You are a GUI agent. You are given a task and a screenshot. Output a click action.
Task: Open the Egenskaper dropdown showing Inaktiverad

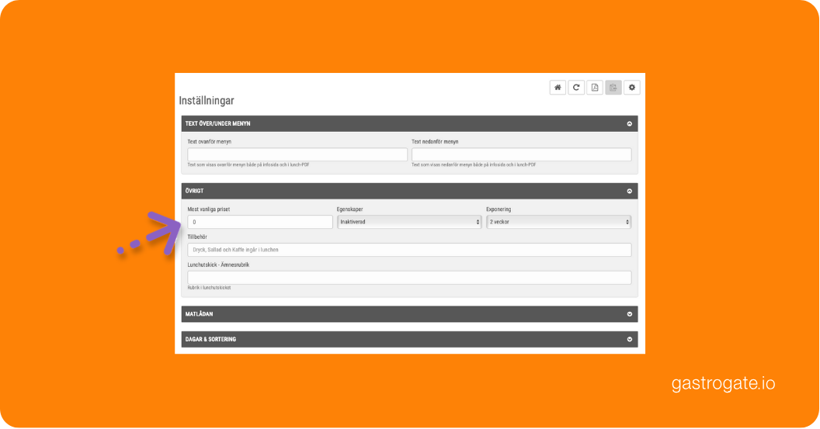pyautogui.click(x=409, y=222)
